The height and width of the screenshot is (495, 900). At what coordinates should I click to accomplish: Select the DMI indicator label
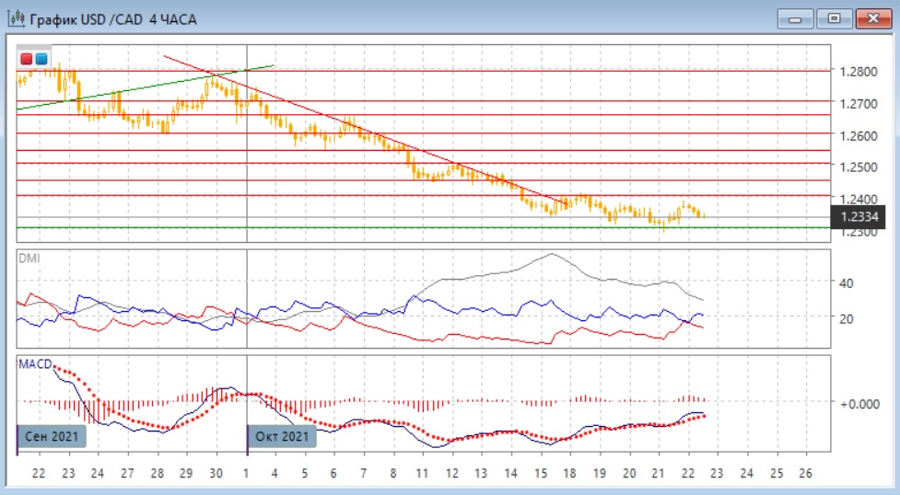point(30,259)
